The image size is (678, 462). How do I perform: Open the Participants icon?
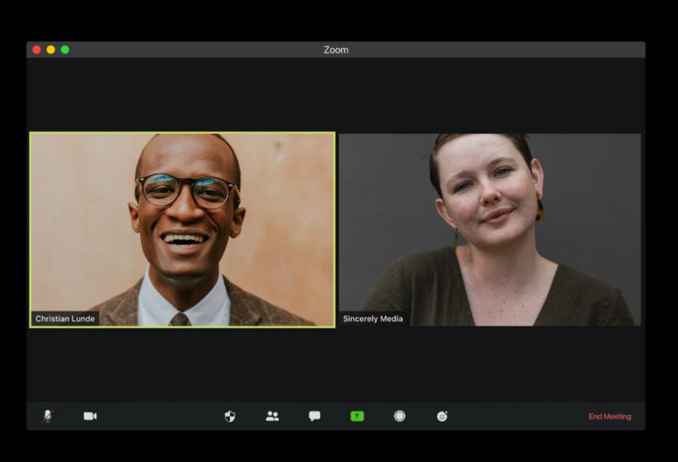pos(272,416)
